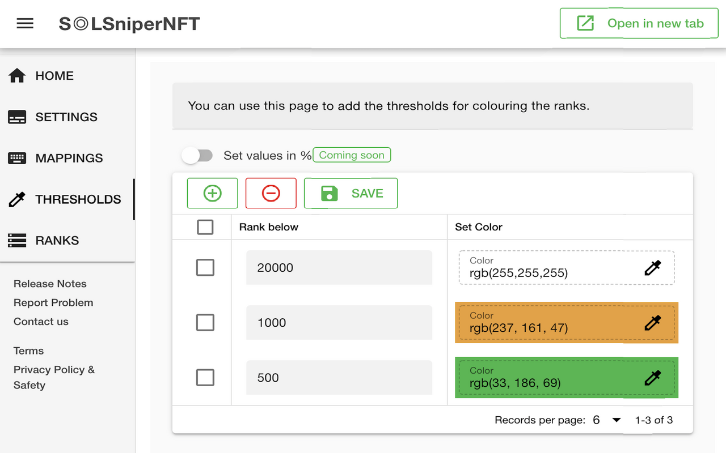726x453 pixels.
Task: Click the rank input containing 20000
Action: [x=339, y=268]
